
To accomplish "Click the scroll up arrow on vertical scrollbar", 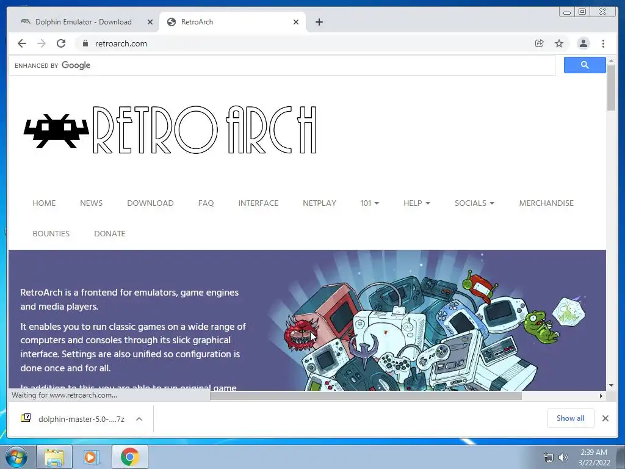I will [x=611, y=60].
